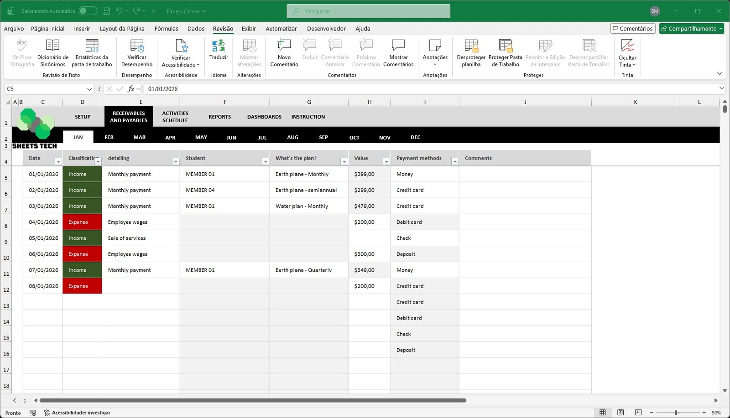
Task: Open the Date column filter dropdown
Action: tap(58, 162)
